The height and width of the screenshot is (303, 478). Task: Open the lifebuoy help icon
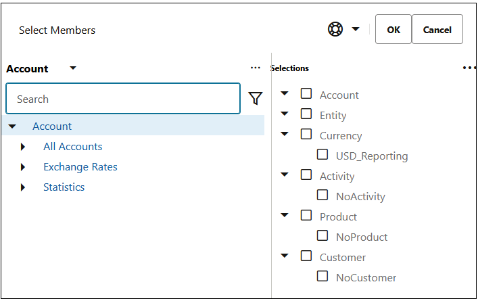[335, 29]
